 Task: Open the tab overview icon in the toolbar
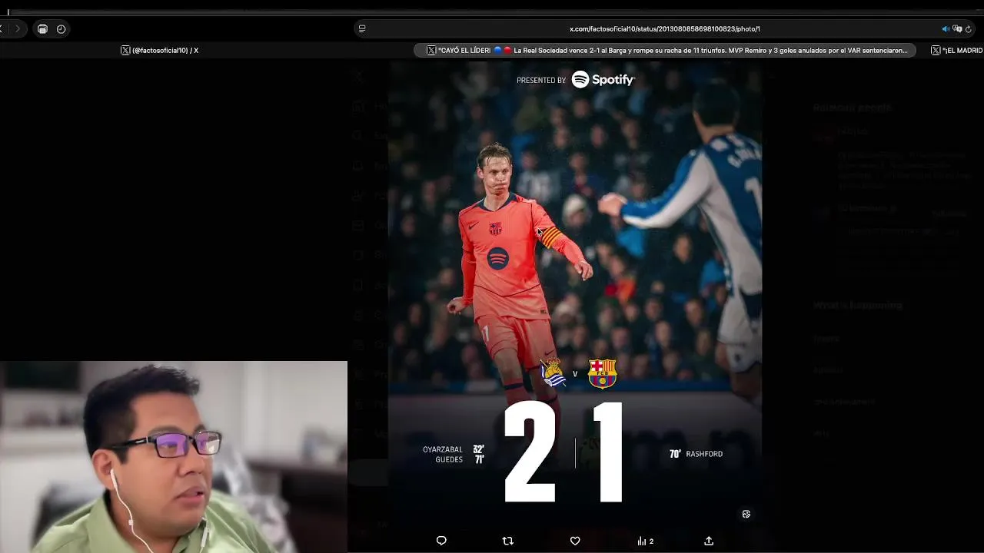[x=42, y=28]
